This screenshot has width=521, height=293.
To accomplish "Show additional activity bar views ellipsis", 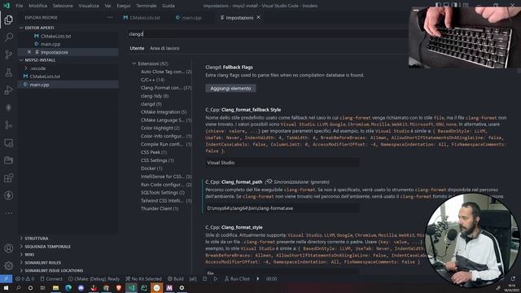I will point(9,212).
